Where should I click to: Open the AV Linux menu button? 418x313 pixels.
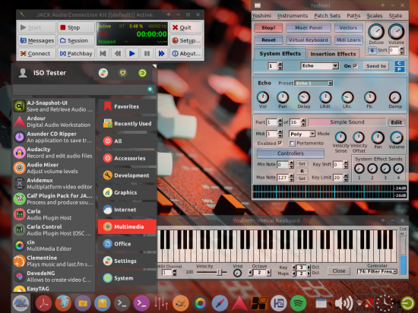click(21, 303)
